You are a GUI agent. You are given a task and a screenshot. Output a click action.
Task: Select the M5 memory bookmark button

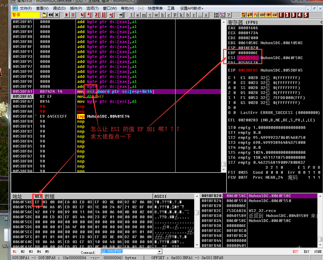47,252
